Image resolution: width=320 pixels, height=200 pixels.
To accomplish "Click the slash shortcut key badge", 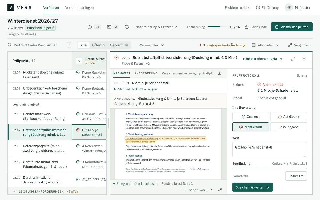I will pos(69,45).
